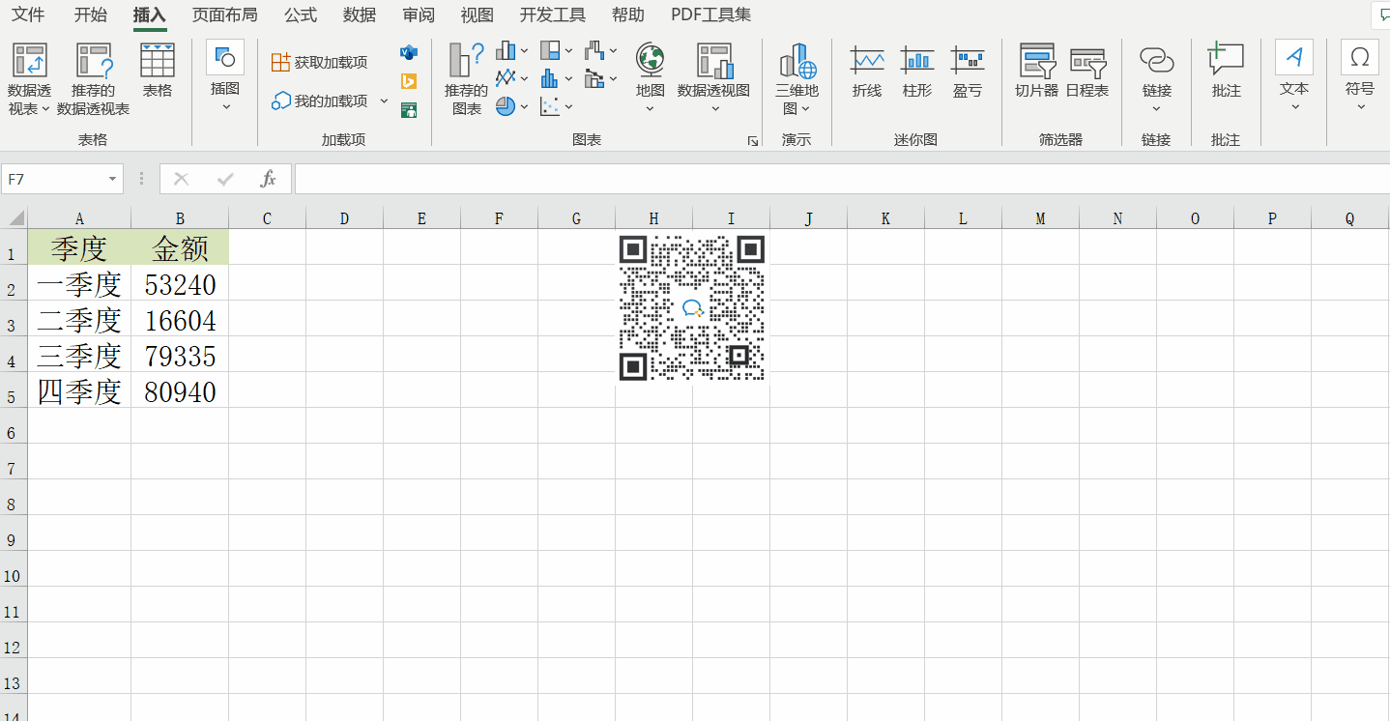Open the 文件 (File) tab
This screenshot has width=1390, height=721.
point(28,15)
